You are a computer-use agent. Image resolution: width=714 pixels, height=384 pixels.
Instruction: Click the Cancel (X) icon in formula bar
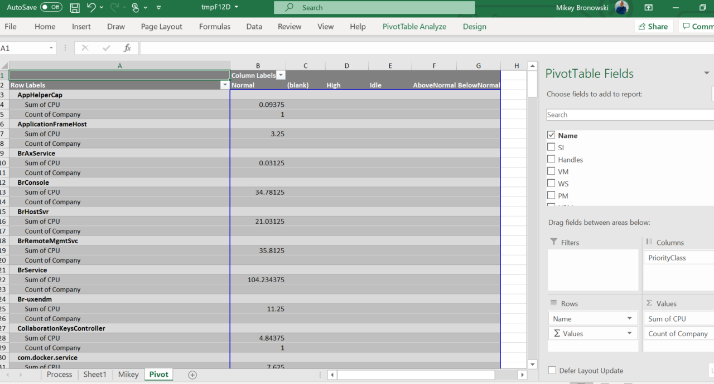pos(85,48)
